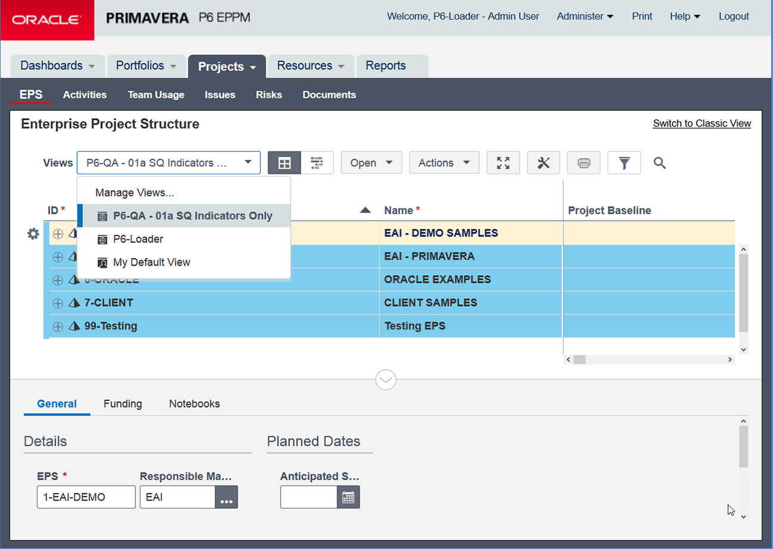Image resolution: width=773 pixels, height=549 pixels.
Task: Switch to the Funding tab
Action: (122, 404)
